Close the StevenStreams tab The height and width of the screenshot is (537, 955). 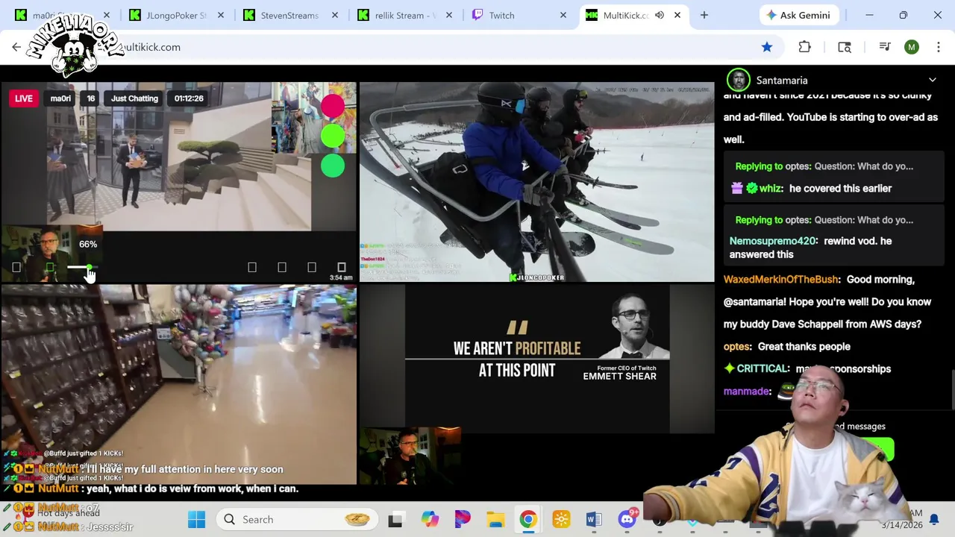335,15
